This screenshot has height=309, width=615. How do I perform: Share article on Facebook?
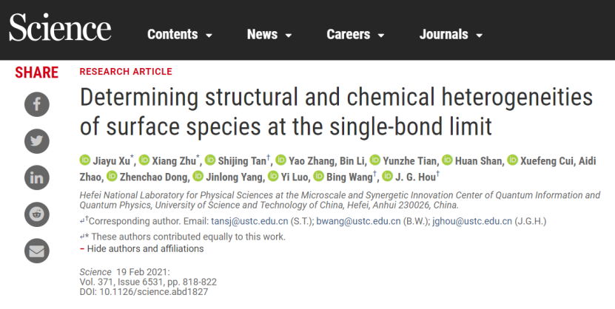click(37, 104)
